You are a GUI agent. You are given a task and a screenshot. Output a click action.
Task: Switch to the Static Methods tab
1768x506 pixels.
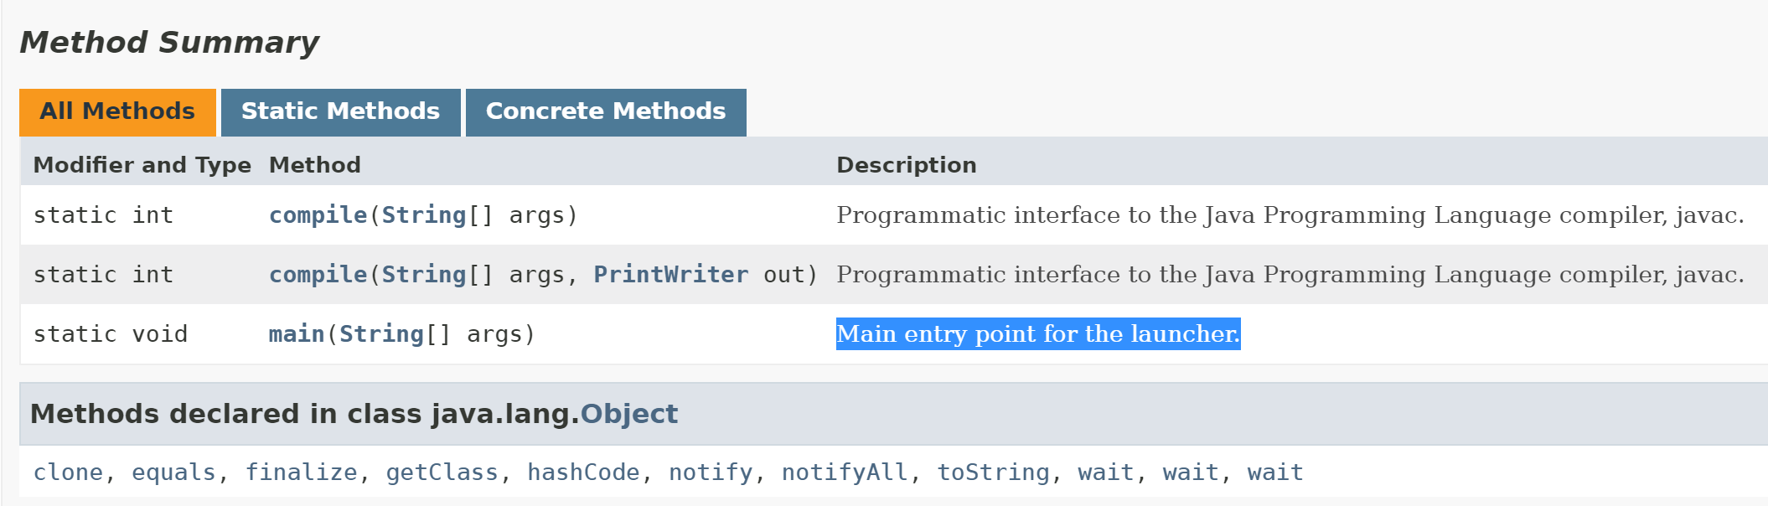point(339,111)
